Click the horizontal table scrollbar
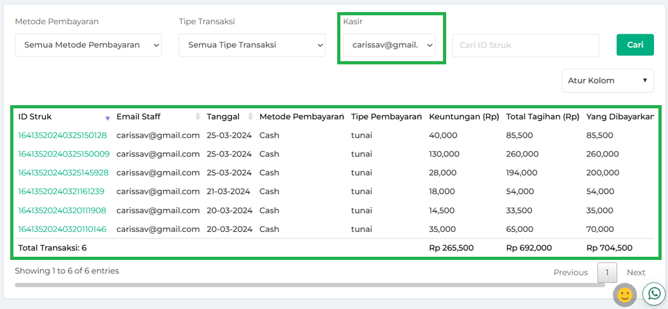This screenshot has height=309, width=668. pyautogui.click(x=310, y=285)
